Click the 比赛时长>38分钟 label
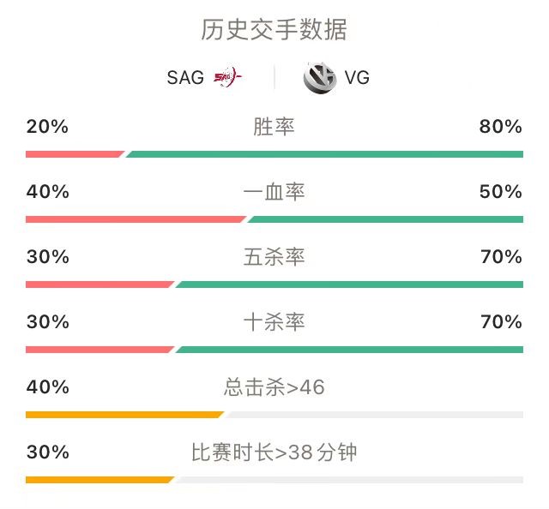Viewport: 549px width, 509px height. [274, 452]
